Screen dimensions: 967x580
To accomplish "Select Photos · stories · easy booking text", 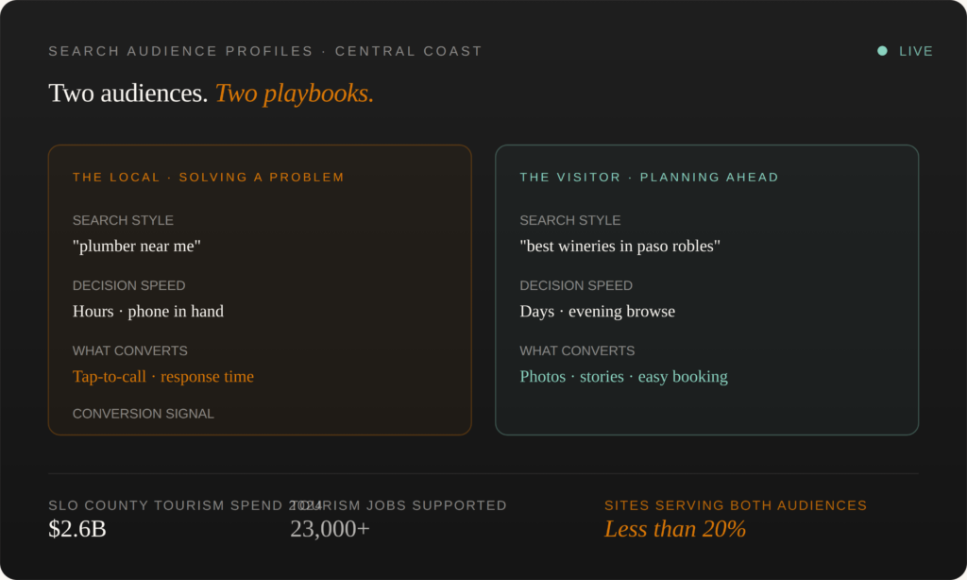I will [x=623, y=376].
